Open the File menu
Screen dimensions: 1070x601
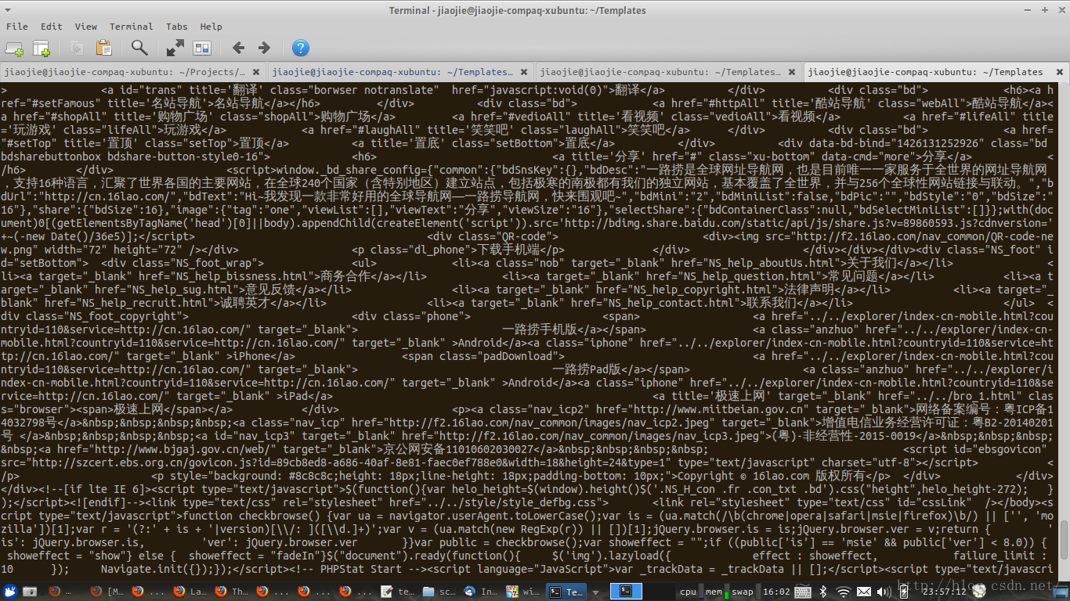click(x=16, y=27)
